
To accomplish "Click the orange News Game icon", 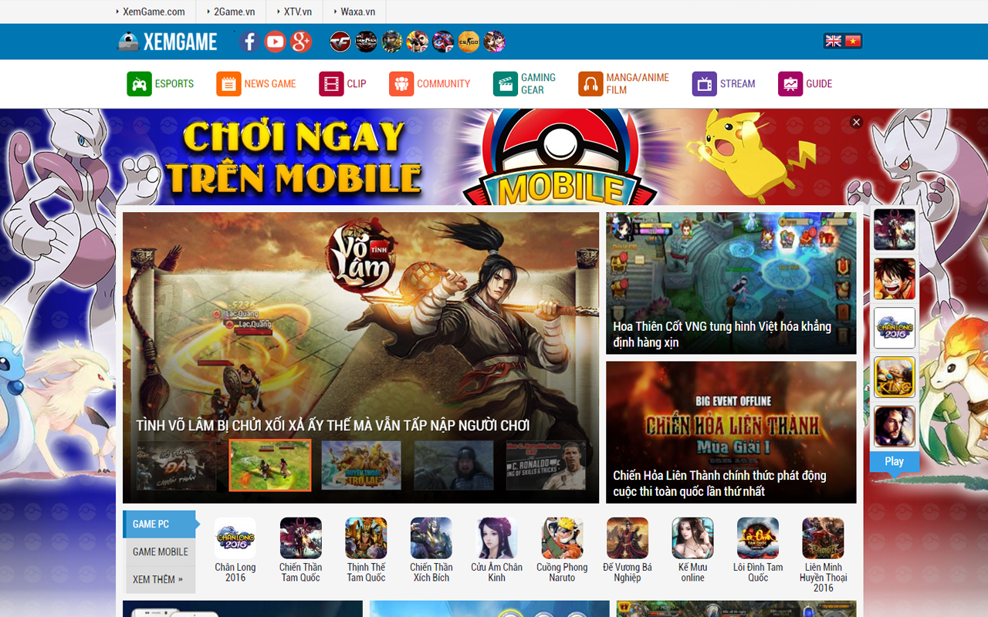I will click(228, 84).
